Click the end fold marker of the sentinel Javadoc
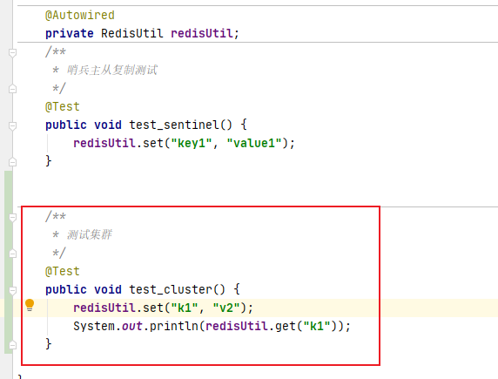The image size is (498, 379). 12,89
